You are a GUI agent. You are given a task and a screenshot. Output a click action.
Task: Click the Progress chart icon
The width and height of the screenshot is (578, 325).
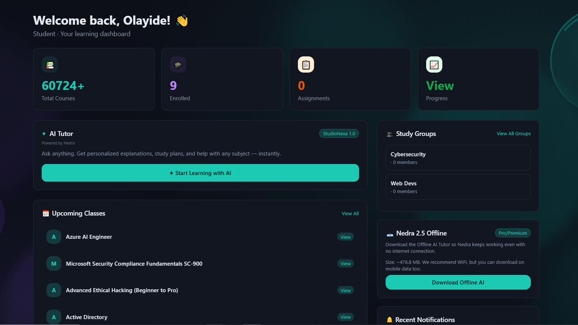[434, 65]
